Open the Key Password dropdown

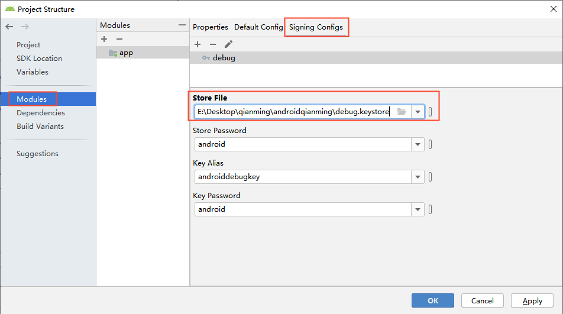pyautogui.click(x=418, y=209)
